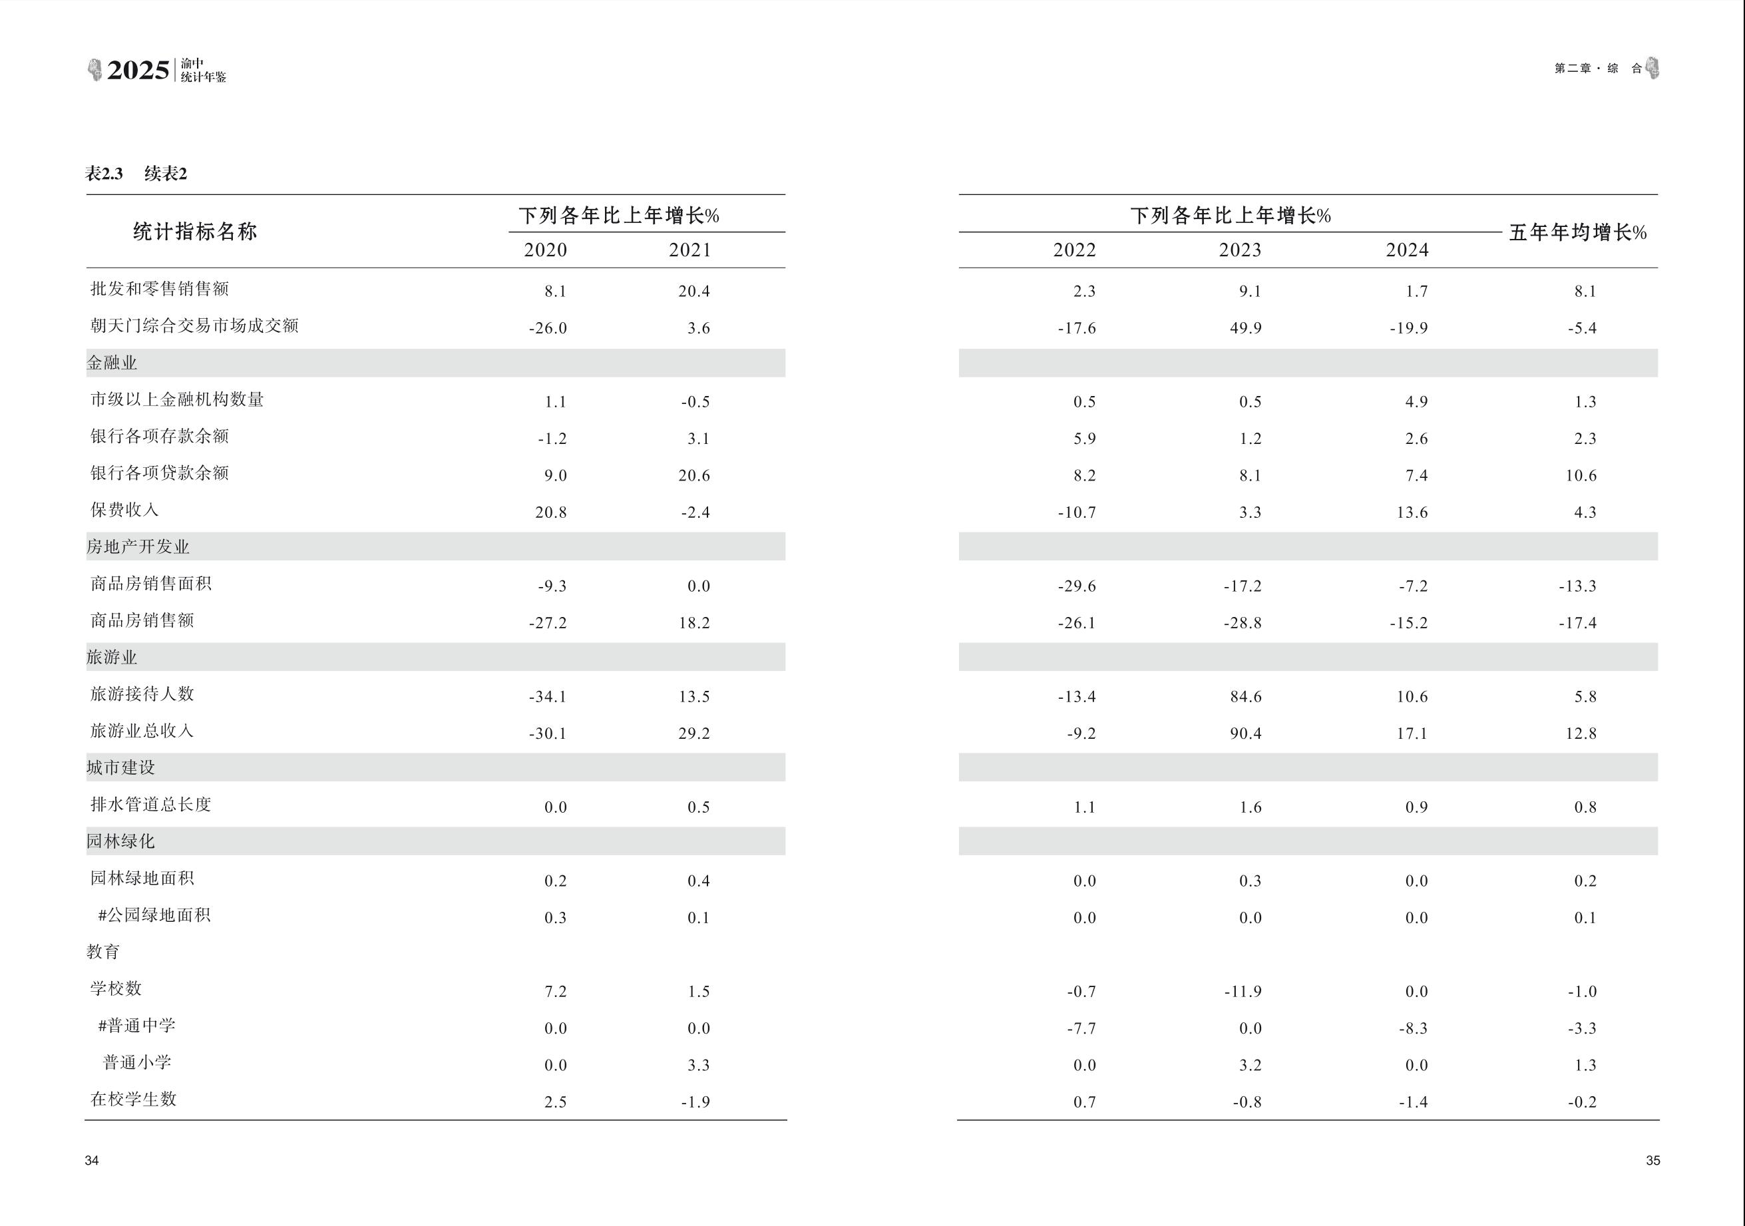Image resolution: width=1745 pixels, height=1226 pixels.
Task: Click the emblem next to 第二章·综合
Action: 1652,69
